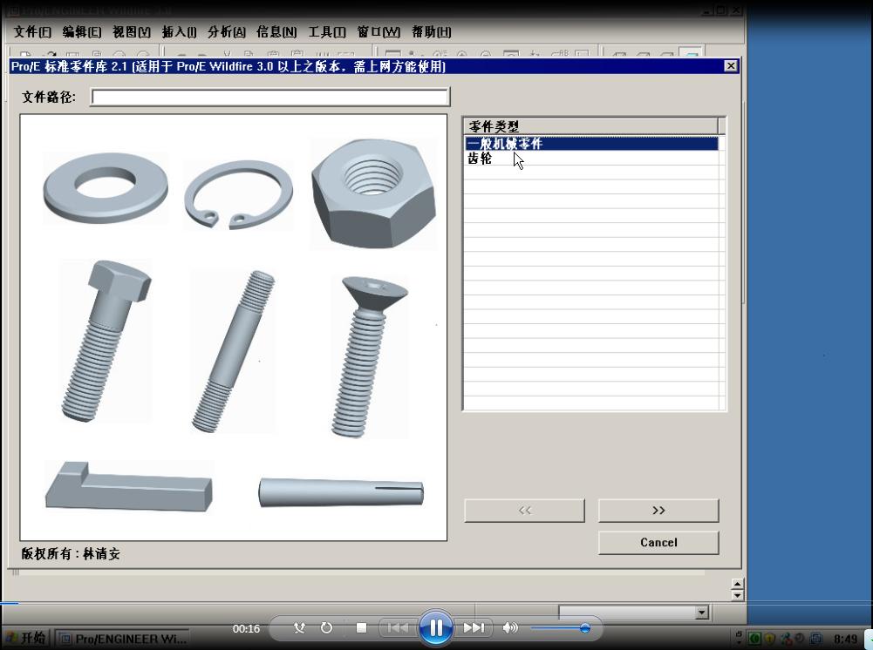The image size is (873, 650).
Task: Open the 编辑(E) menu
Action: click(82, 32)
